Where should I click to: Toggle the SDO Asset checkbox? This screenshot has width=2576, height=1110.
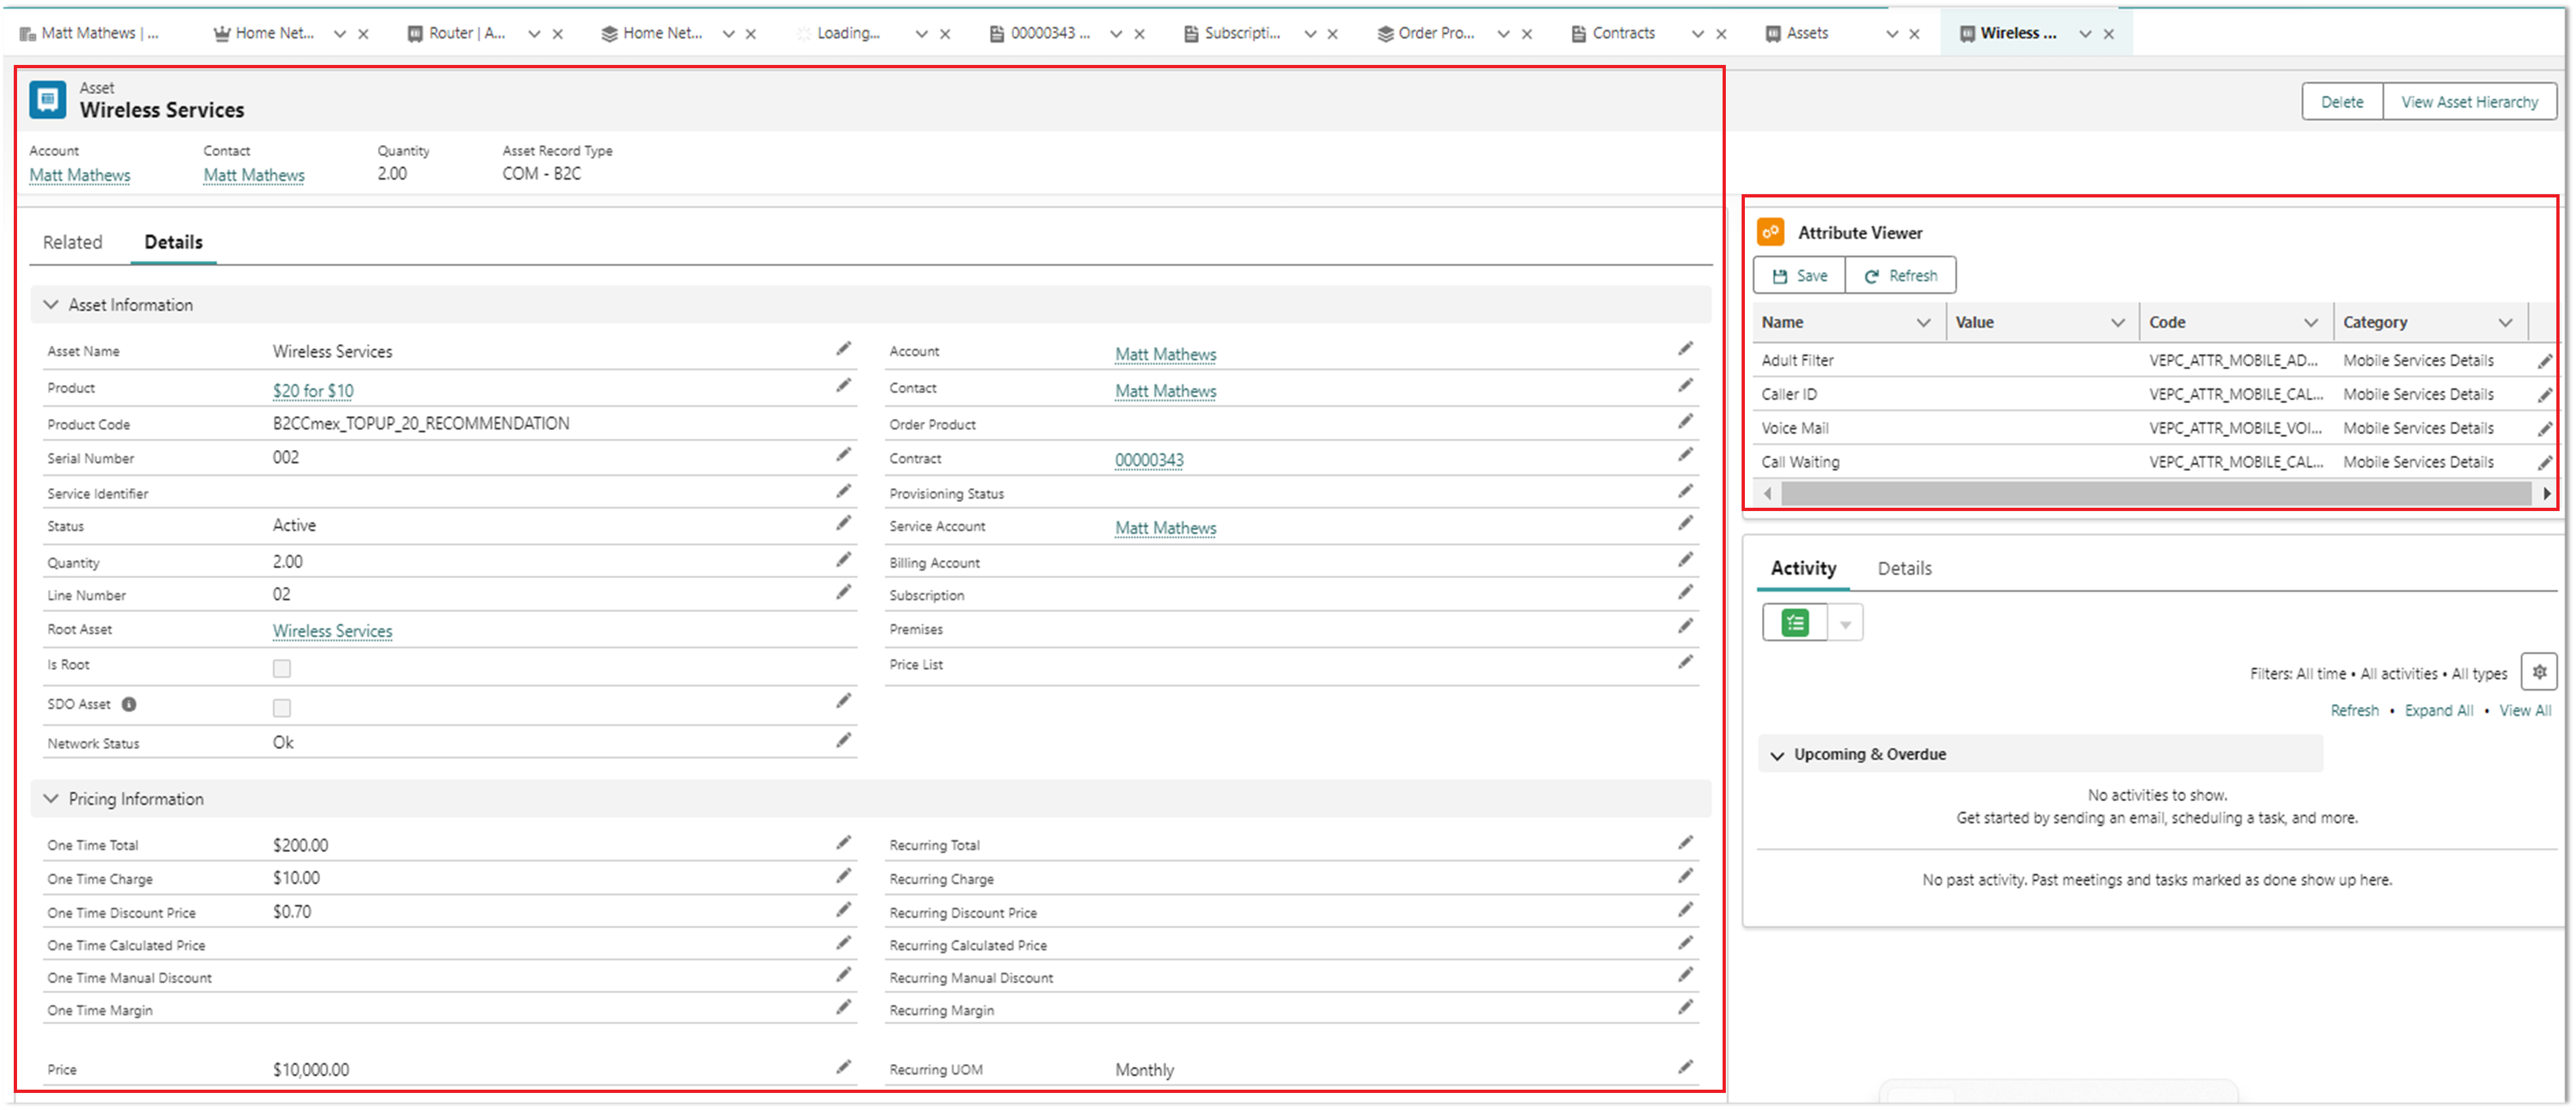tap(282, 708)
